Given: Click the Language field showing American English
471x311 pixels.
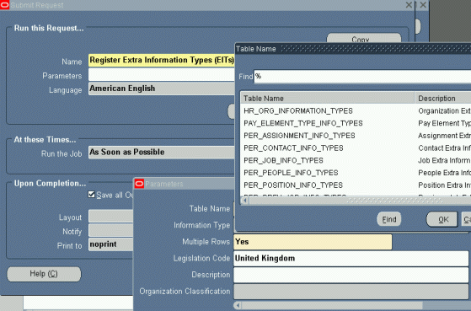Looking at the screenshot, I should pyautogui.click(x=161, y=88).
